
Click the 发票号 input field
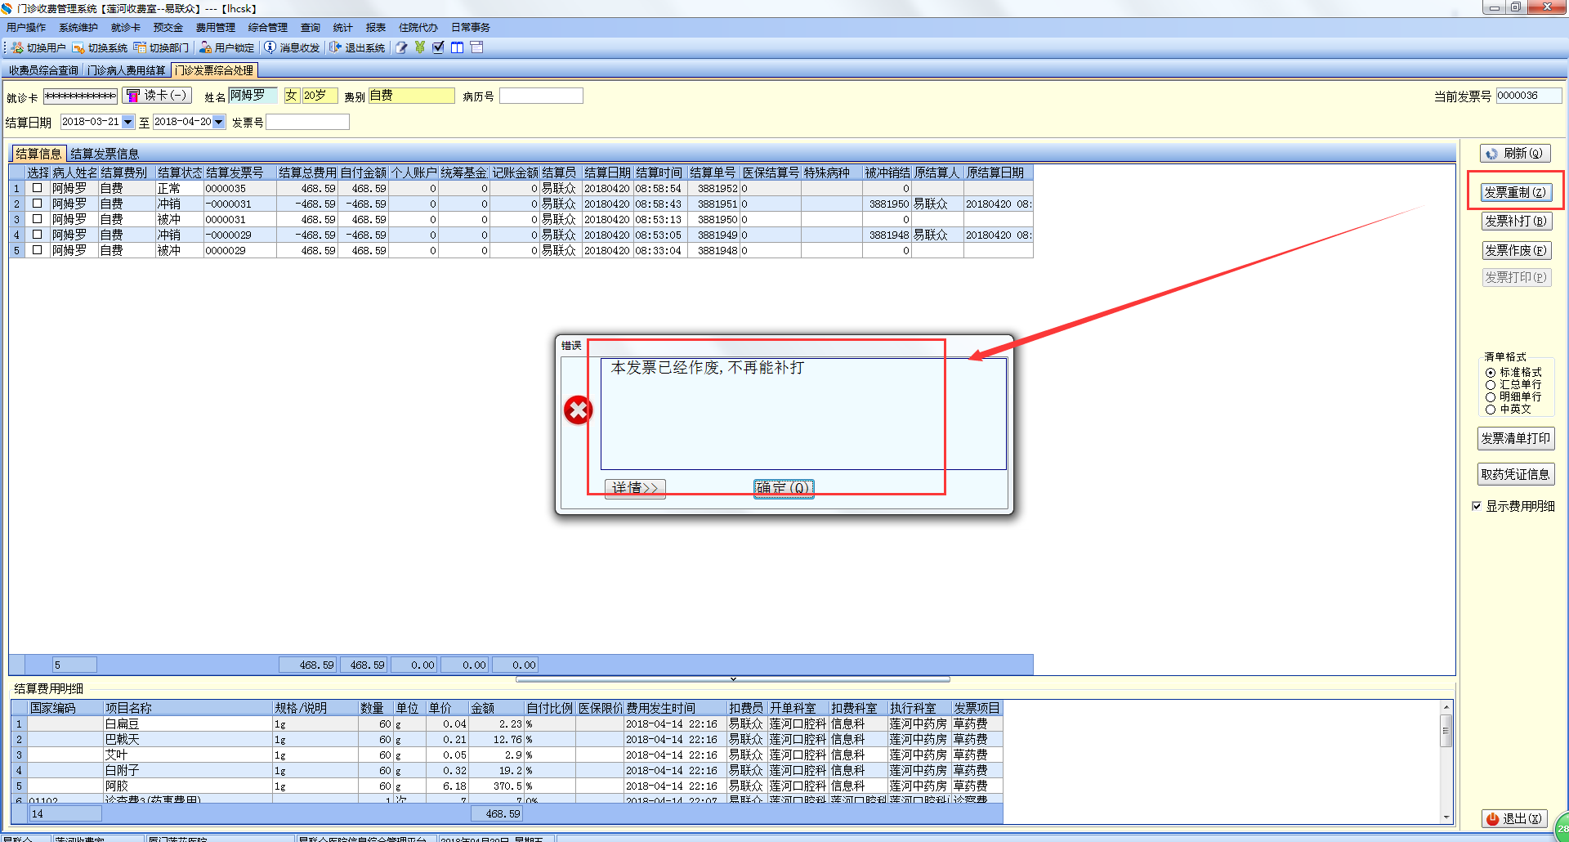(x=307, y=122)
